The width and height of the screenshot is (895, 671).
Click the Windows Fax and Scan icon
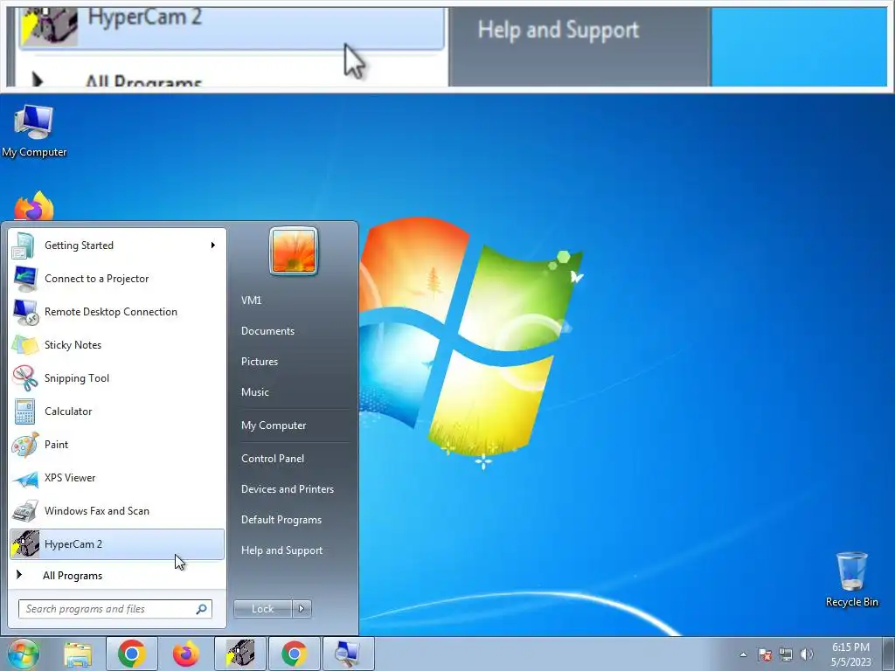coord(24,510)
